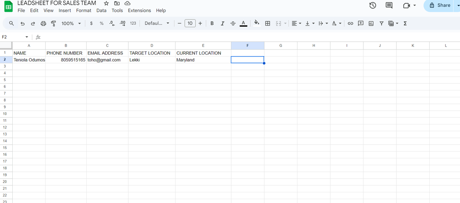The width and height of the screenshot is (460, 203).
Task: Open the vertical align dropdown
Action: (310, 23)
